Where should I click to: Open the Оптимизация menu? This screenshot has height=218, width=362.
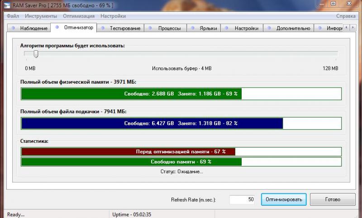(79, 16)
